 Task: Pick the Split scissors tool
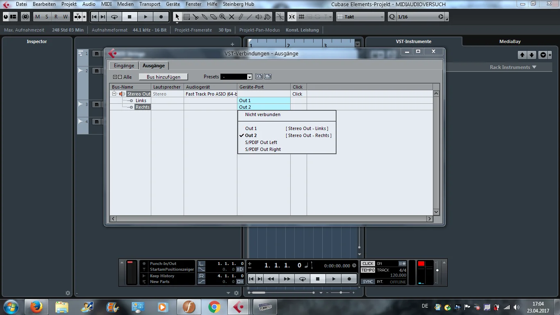196,17
